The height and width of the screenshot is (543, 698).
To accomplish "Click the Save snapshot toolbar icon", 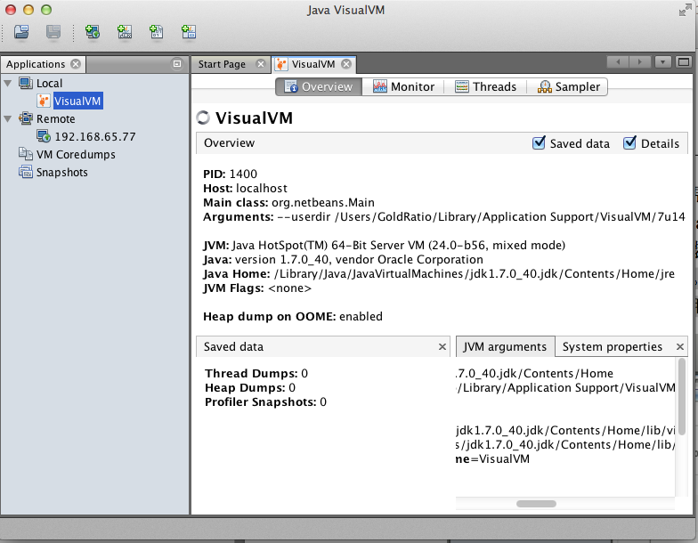I will (x=53, y=32).
